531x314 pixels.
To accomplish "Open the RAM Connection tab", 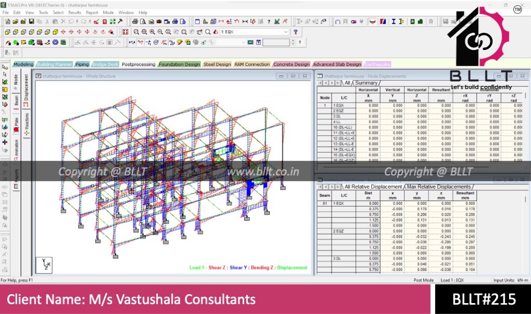I will pyautogui.click(x=252, y=65).
